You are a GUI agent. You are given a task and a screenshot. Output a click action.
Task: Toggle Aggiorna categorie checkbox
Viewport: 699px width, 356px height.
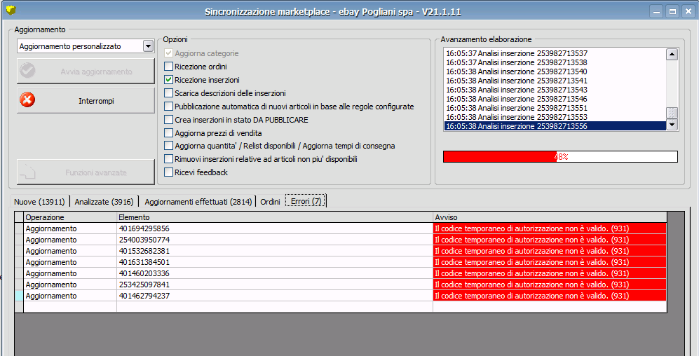tap(168, 53)
